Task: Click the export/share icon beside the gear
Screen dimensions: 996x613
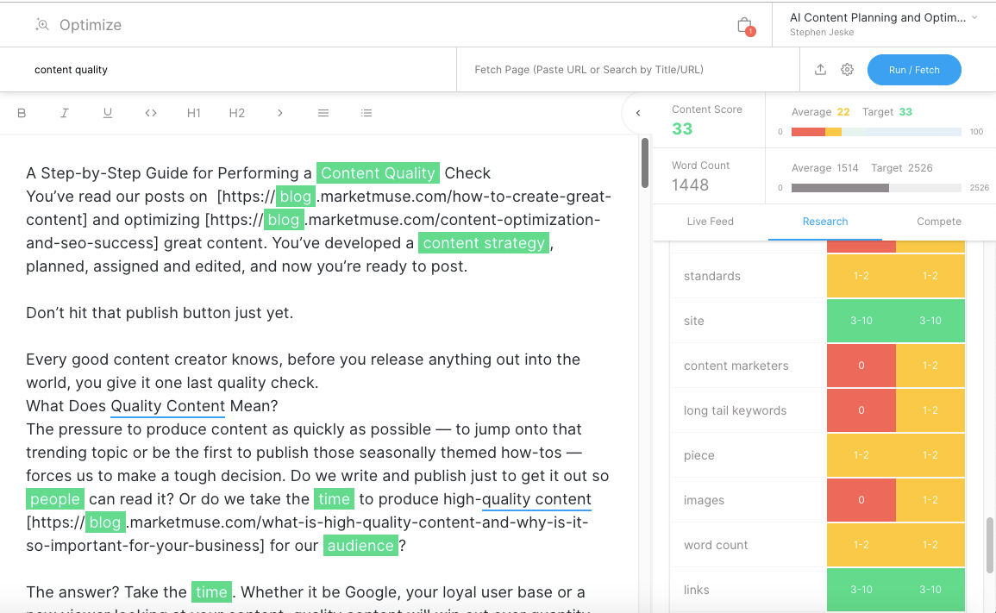Action: point(820,69)
